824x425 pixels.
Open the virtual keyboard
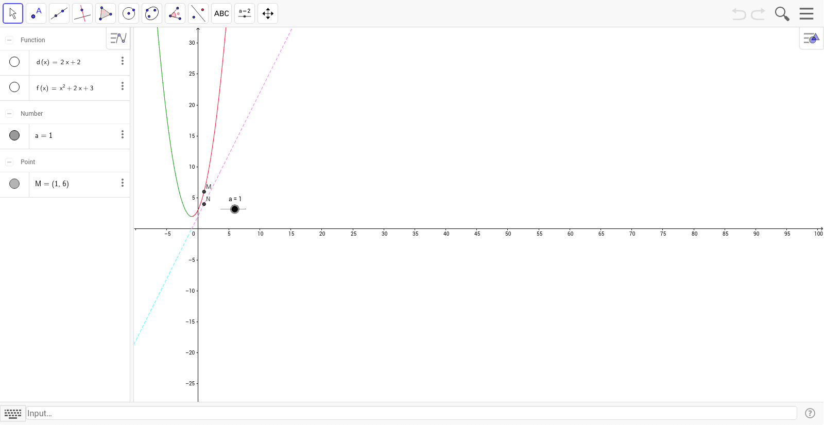tap(13, 413)
